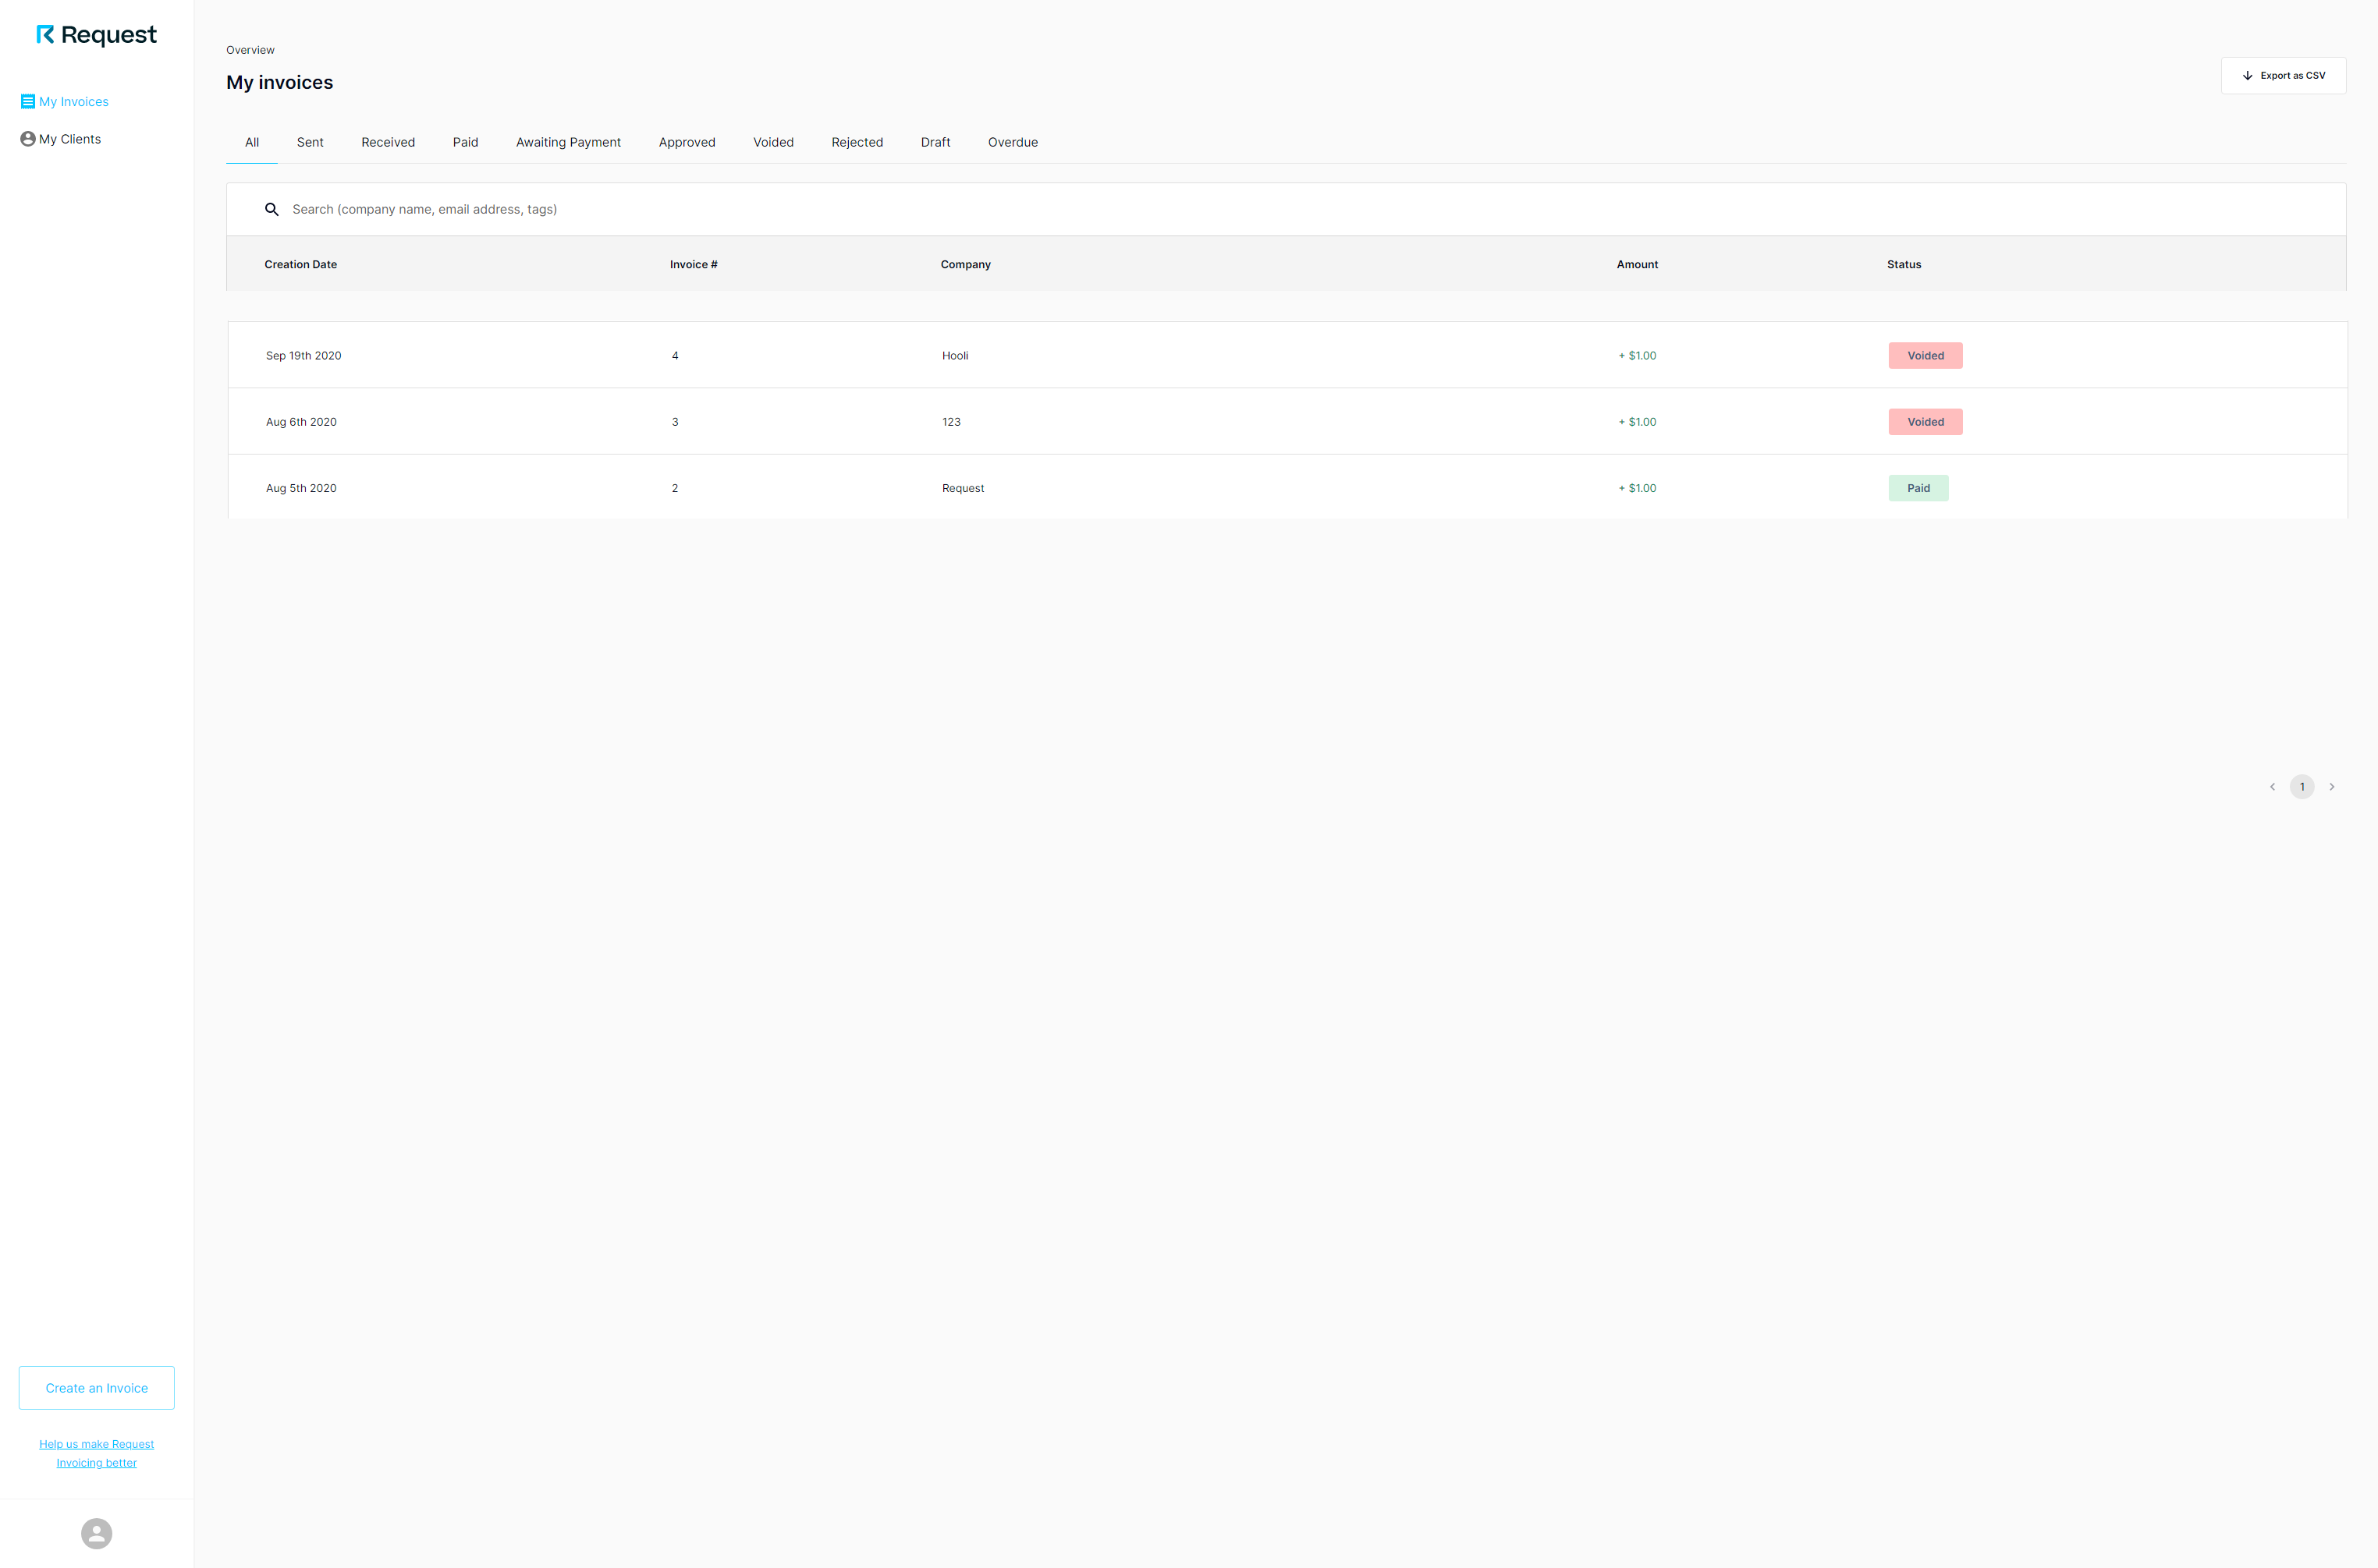Click the Voided badge for Hooli

click(1925, 356)
